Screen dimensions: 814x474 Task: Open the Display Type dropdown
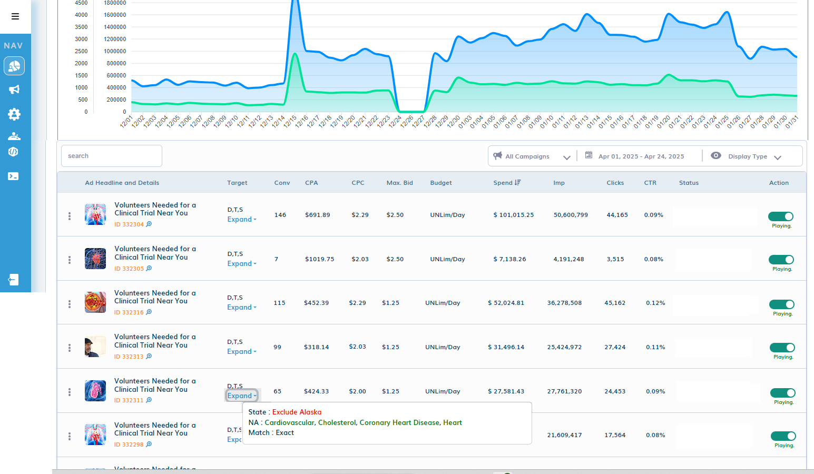pos(746,156)
